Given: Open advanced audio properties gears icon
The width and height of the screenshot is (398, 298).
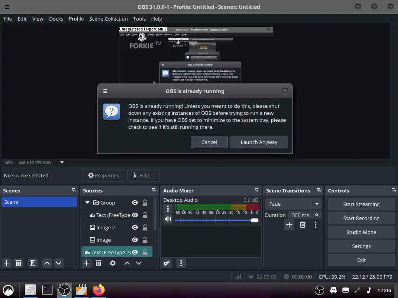Looking at the screenshot, I should click(x=167, y=263).
